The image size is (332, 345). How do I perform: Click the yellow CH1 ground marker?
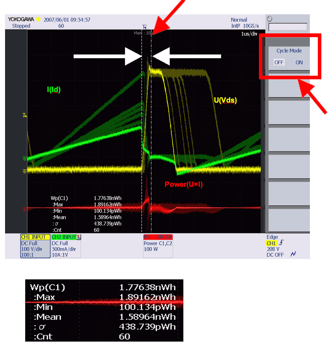coord(25,171)
